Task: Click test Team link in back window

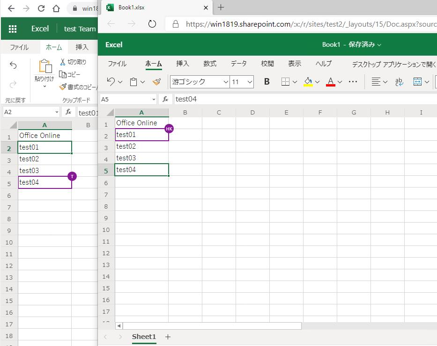Action: (80, 29)
